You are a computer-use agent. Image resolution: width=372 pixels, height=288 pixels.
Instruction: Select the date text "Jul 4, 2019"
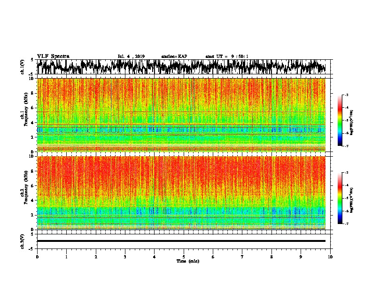click(x=131, y=56)
